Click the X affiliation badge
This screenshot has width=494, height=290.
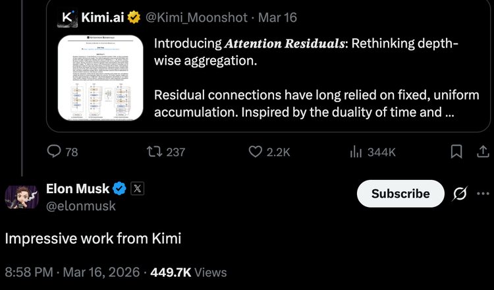click(x=137, y=188)
